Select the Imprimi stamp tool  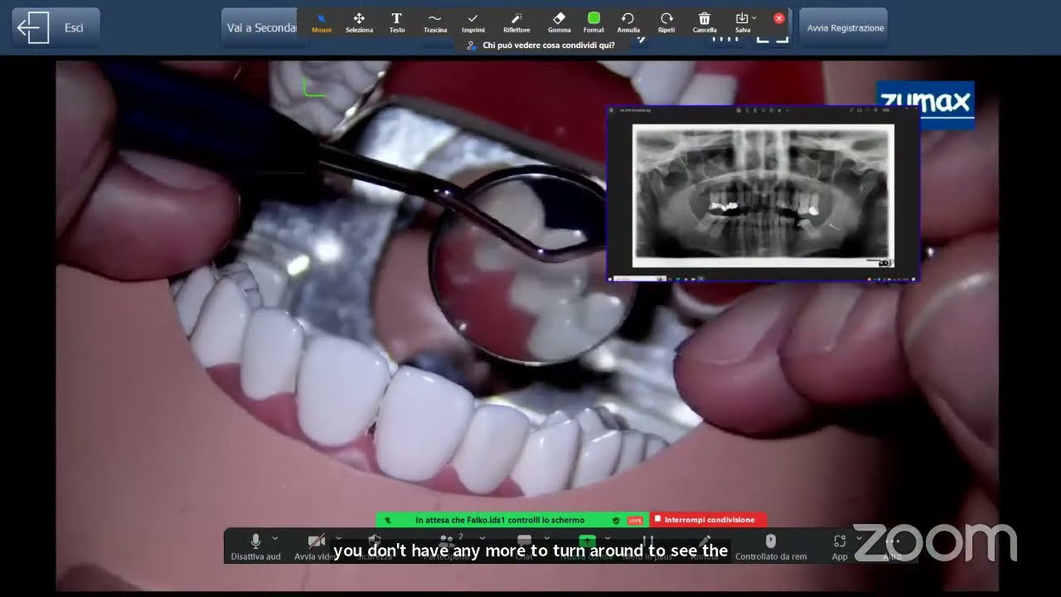[473, 22]
